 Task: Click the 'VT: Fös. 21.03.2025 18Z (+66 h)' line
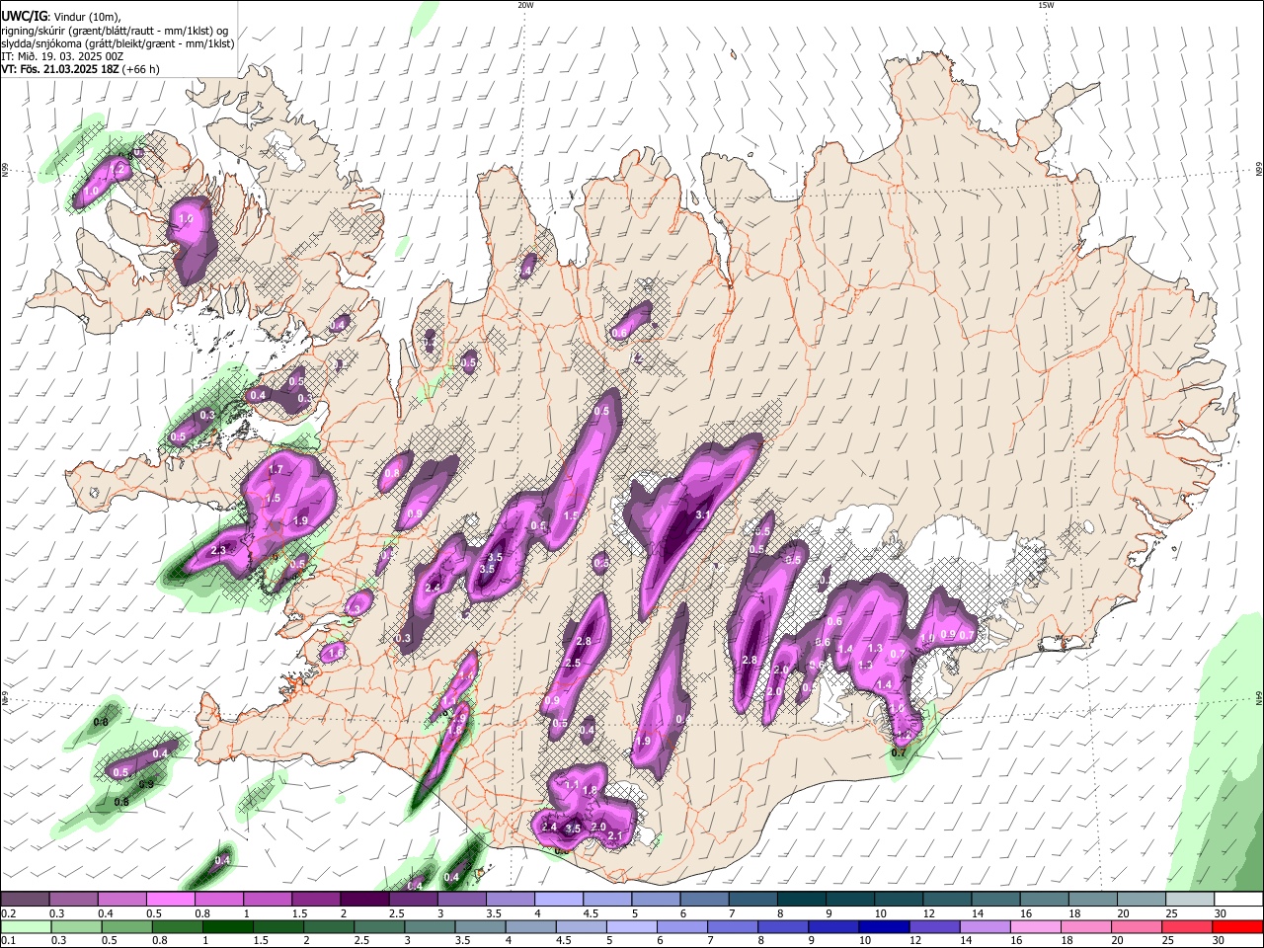tap(80, 69)
